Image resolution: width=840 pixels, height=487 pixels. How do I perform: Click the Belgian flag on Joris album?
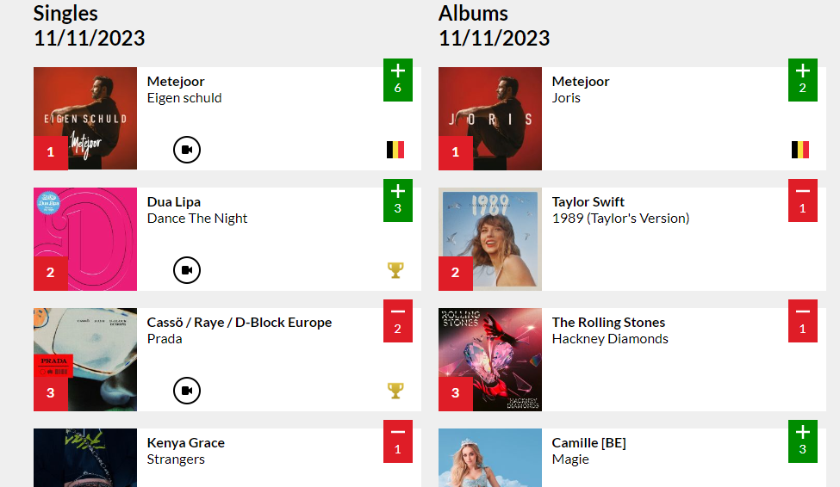tap(800, 150)
